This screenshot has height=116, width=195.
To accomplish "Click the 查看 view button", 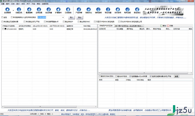I will click(177, 76).
